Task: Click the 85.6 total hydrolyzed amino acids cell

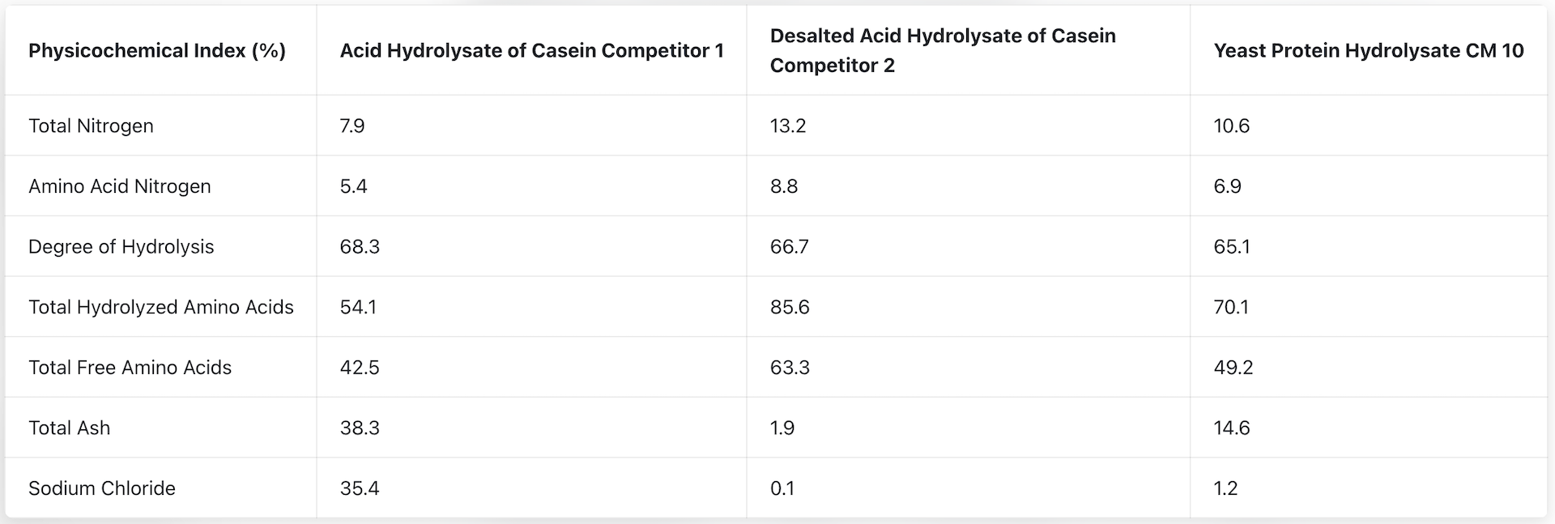Action: click(x=790, y=307)
